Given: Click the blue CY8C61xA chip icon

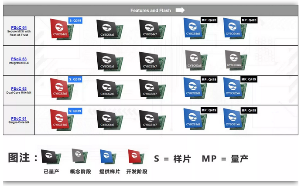Looking at the screenshot, I should pyautogui.click(x=234, y=119).
